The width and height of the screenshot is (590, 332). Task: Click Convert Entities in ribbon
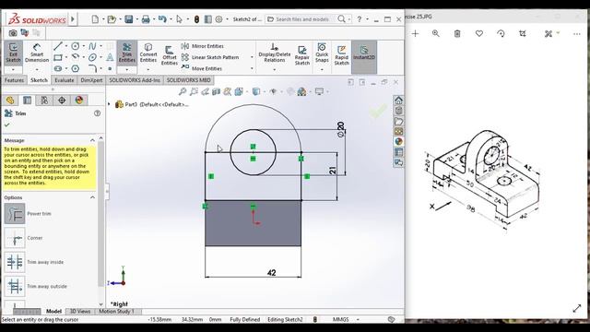coord(148,53)
